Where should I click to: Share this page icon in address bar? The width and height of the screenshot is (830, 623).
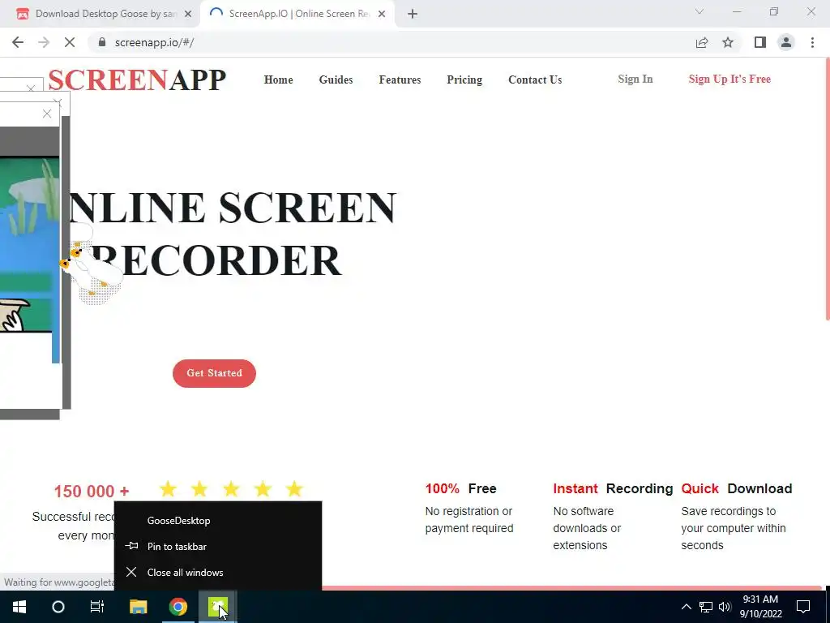click(702, 42)
